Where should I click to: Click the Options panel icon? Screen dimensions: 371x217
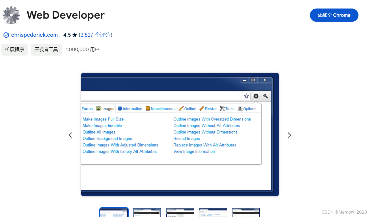pos(240,108)
